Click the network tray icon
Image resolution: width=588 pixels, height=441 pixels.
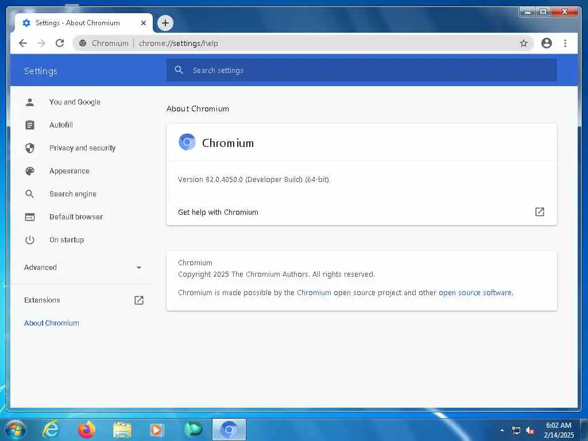[x=516, y=431]
